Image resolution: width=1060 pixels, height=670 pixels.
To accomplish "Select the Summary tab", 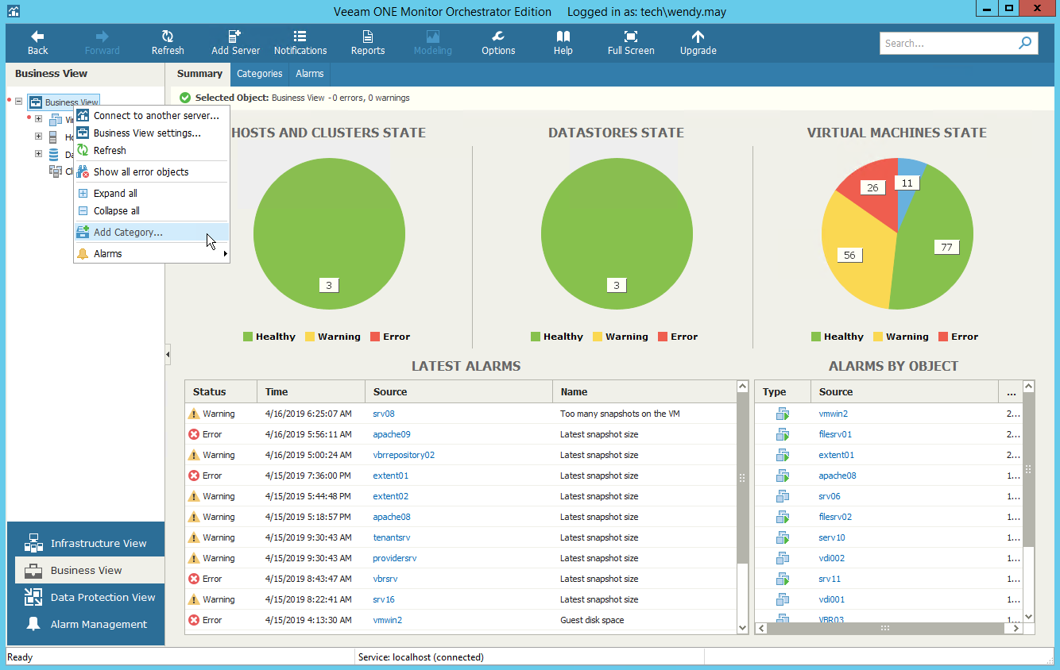I will [199, 74].
